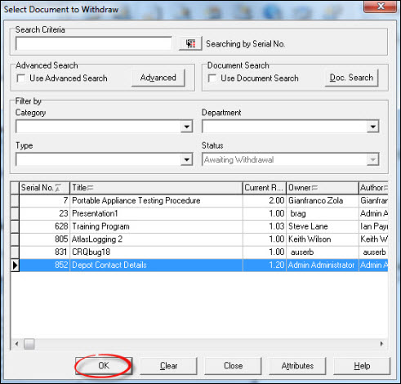Image resolution: width=401 pixels, height=384 pixels.
Task: Expand the Category dropdown
Action: [x=186, y=127]
